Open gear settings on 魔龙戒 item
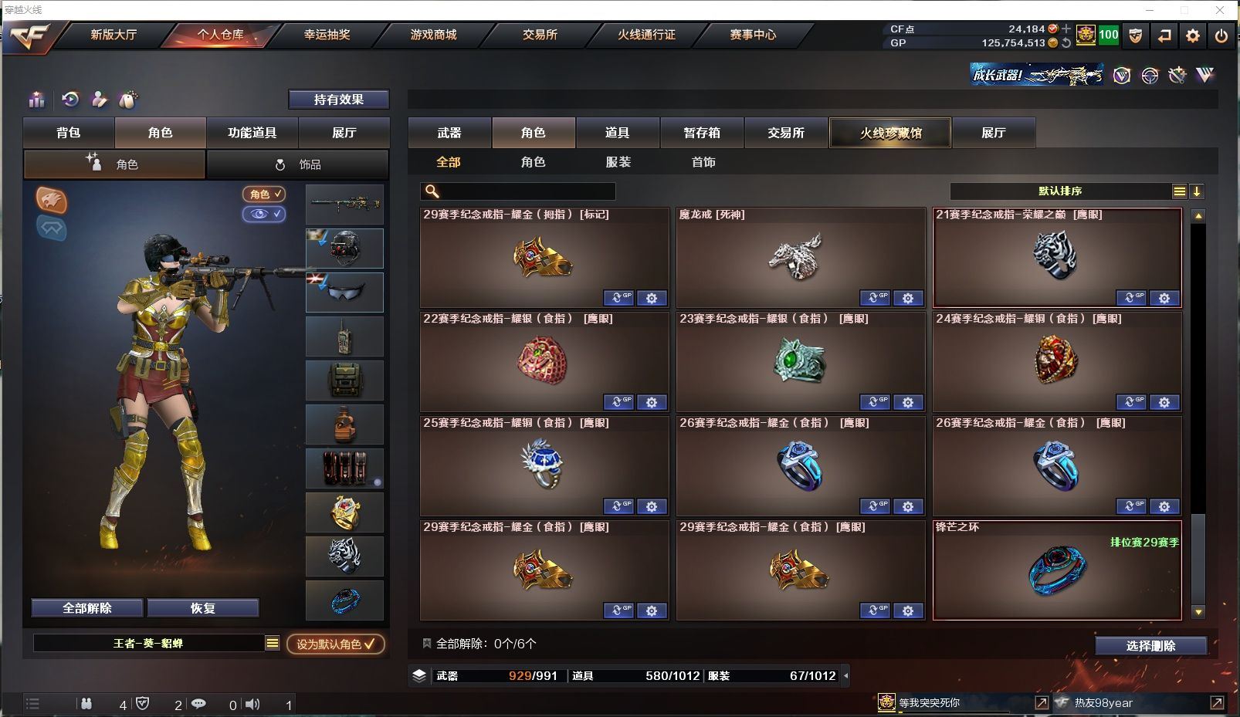Screen dimensions: 1240x717 [x=908, y=298]
